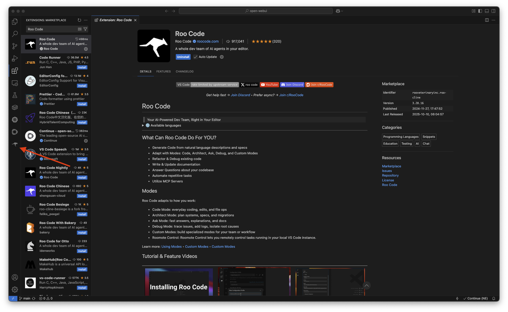508x312 pixels.
Task: Open Views and More Actions in Extensions header
Action: 86,20
